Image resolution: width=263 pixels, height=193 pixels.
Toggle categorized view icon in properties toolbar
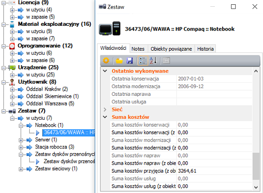click(143, 60)
